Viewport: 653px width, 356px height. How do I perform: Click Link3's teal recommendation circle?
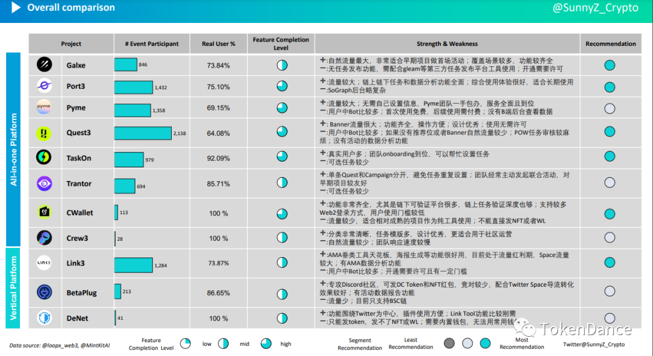tap(609, 262)
